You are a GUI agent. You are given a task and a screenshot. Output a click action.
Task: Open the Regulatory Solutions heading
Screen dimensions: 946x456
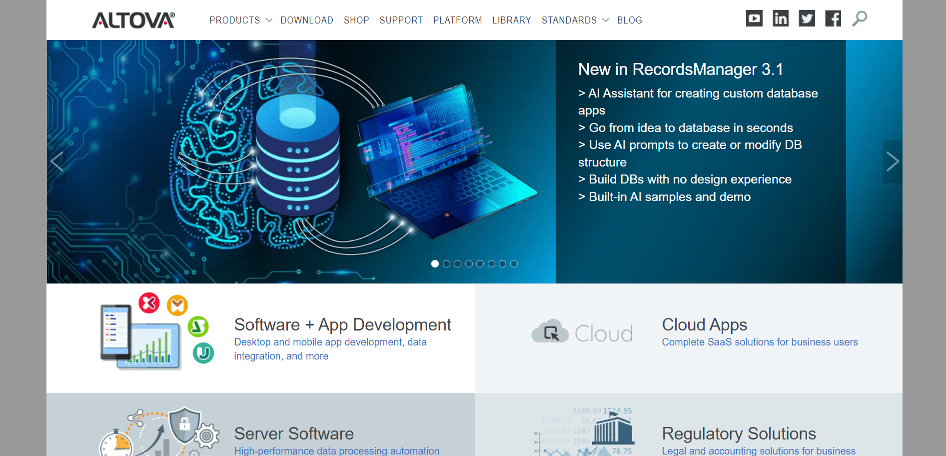point(739,433)
